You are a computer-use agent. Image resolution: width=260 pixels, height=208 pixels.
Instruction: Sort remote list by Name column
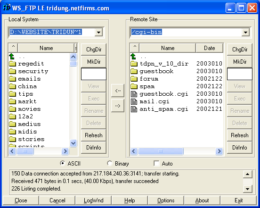pos(168,48)
